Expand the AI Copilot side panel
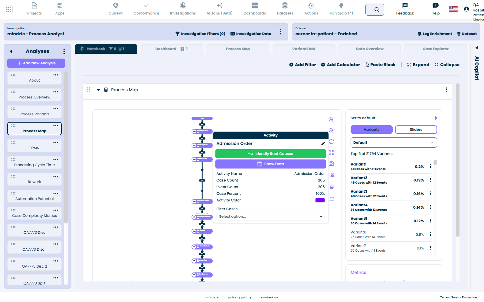The width and height of the screenshot is (484, 302). [x=477, y=48]
